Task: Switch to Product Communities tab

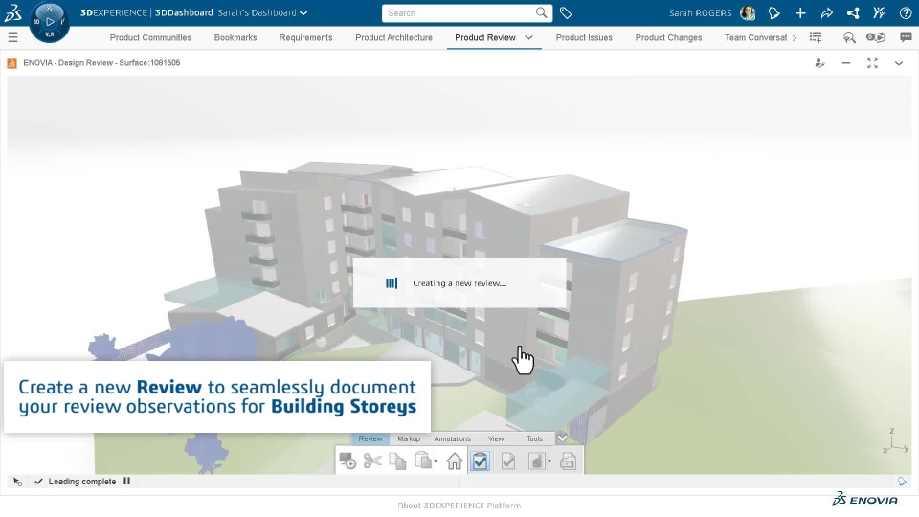Action: pyautogui.click(x=150, y=37)
